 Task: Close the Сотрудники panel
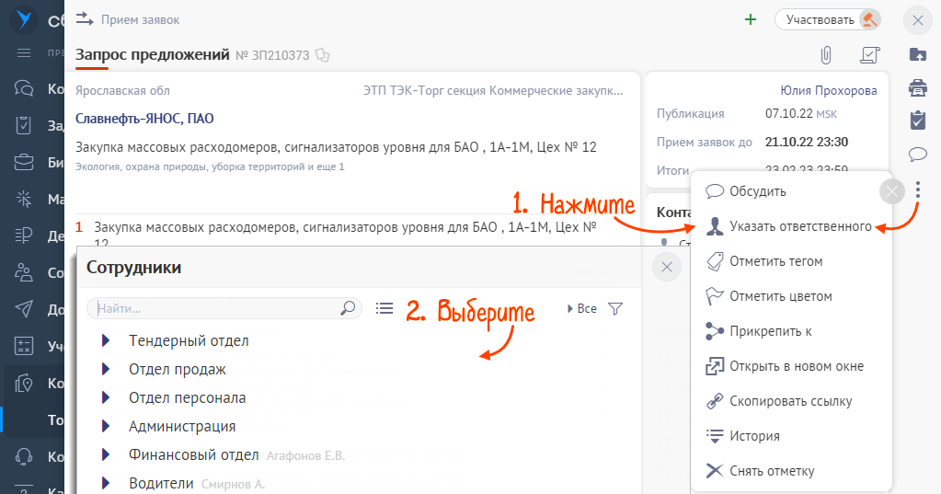pos(667,267)
